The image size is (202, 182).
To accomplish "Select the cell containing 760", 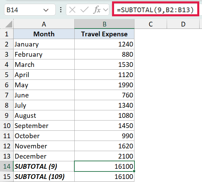I will coord(105,95).
